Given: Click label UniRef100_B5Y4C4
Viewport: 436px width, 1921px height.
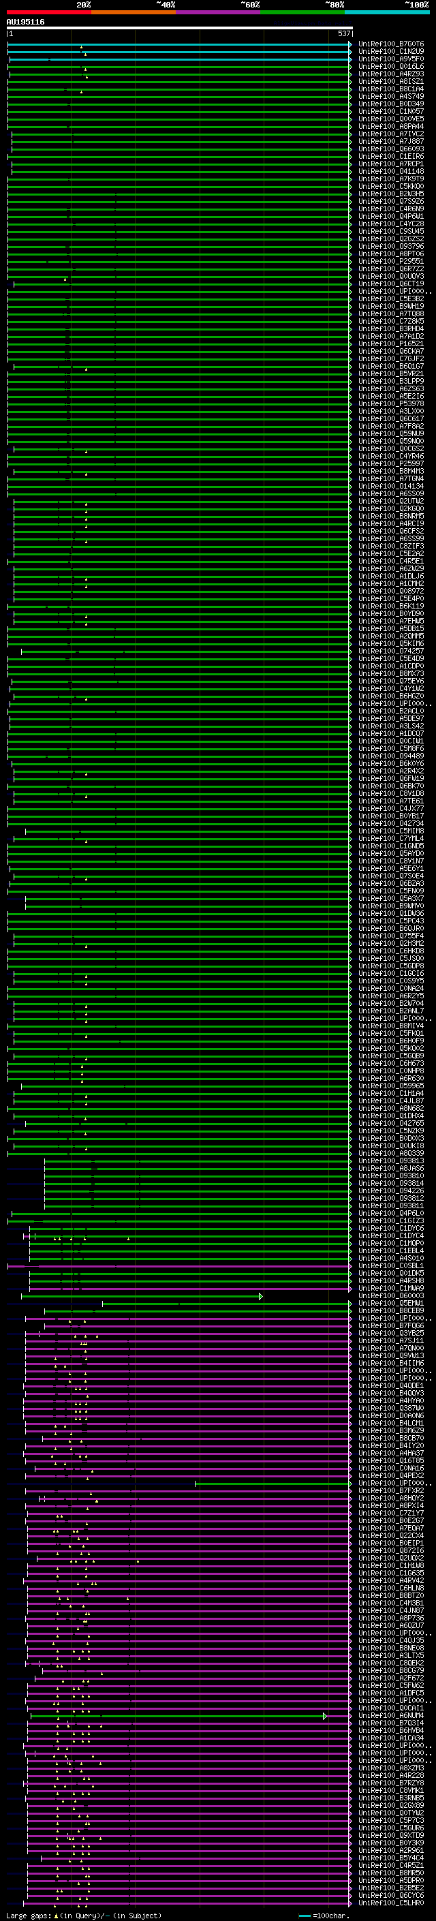Looking at the screenshot, I should [391, 1858].
